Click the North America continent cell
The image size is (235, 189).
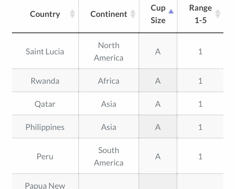109,51
